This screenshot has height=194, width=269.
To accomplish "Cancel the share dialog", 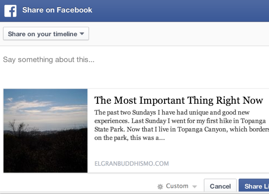I will coord(220,186).
